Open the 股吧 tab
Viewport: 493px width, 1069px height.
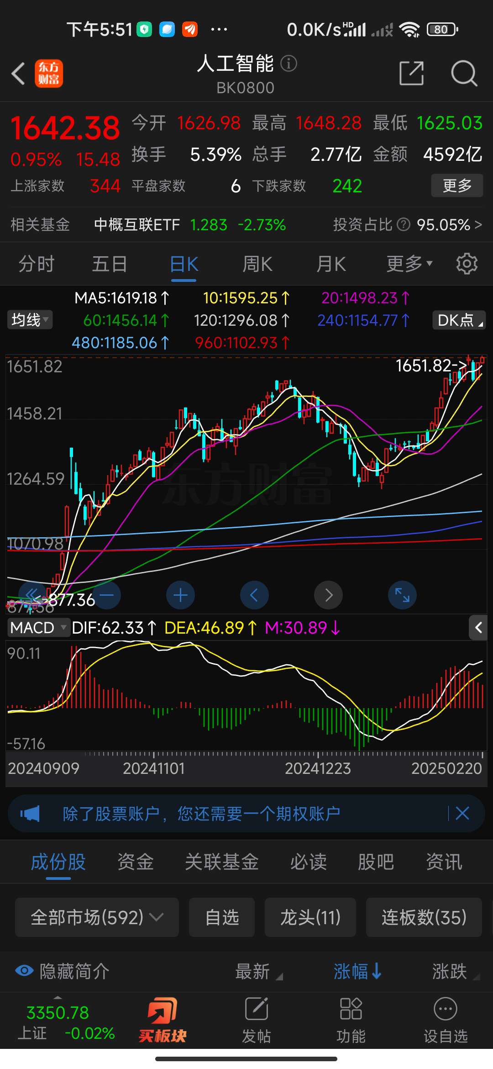(376, 862)
